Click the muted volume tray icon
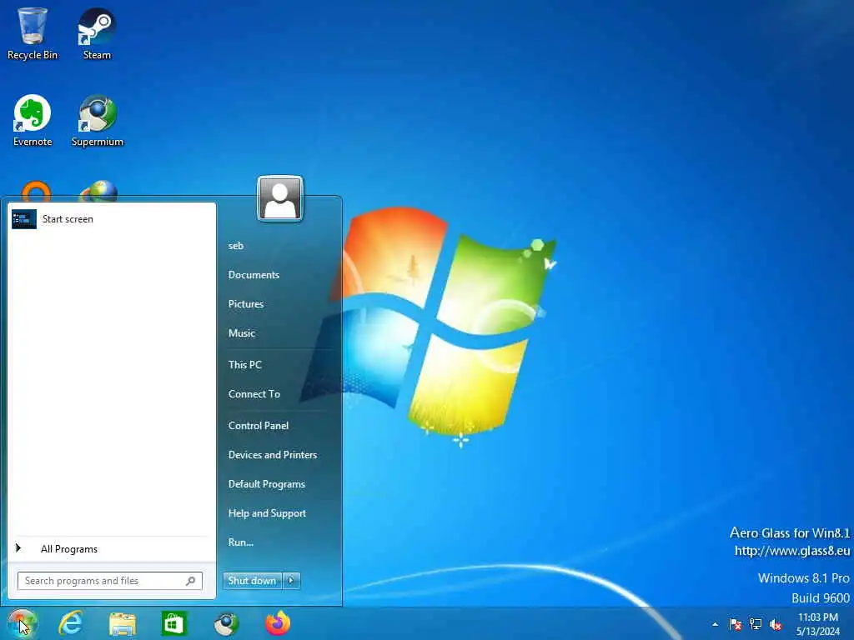Screen dimensions: 854x640 point(776,624)
